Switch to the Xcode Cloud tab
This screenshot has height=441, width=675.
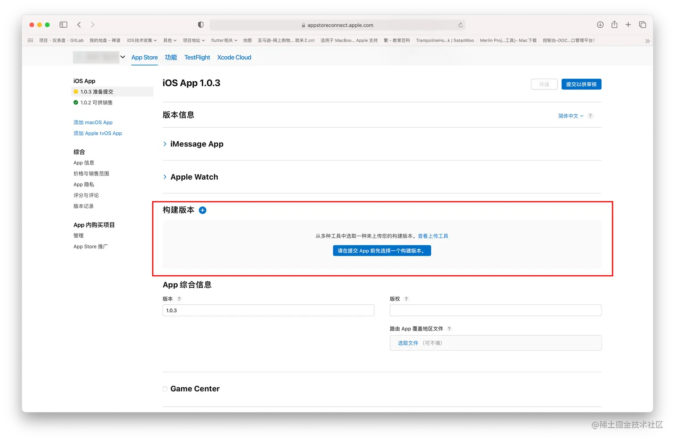click(x=234, y=57)
